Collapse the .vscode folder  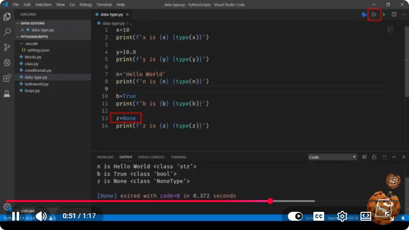[x=22, y=44]
